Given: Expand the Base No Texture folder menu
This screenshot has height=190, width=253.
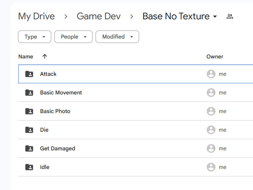Looking at the screenshot, I should coord(215,16).
